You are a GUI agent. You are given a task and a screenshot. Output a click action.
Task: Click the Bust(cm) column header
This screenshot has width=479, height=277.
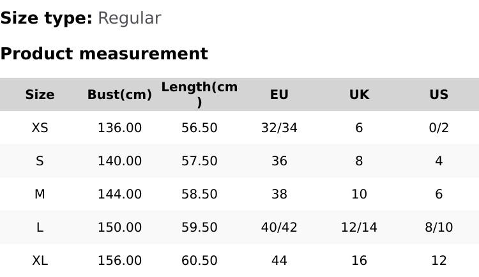pyautogui.click(x=119, y=94)
